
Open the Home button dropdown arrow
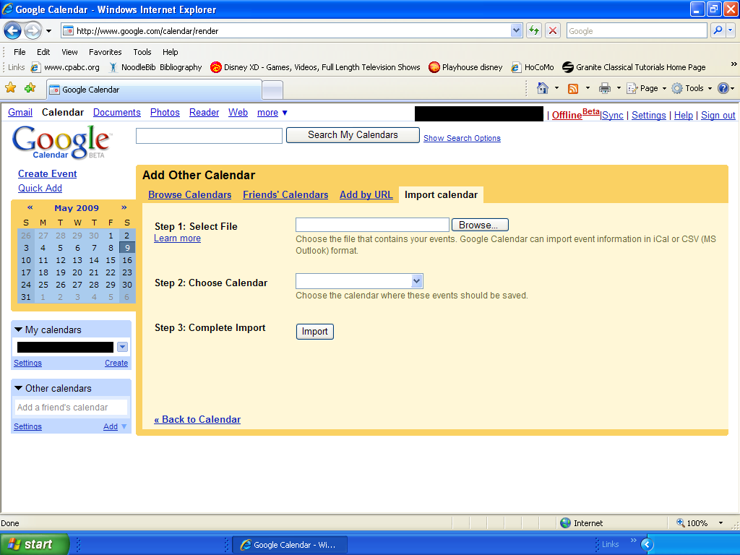coord(556,88)
